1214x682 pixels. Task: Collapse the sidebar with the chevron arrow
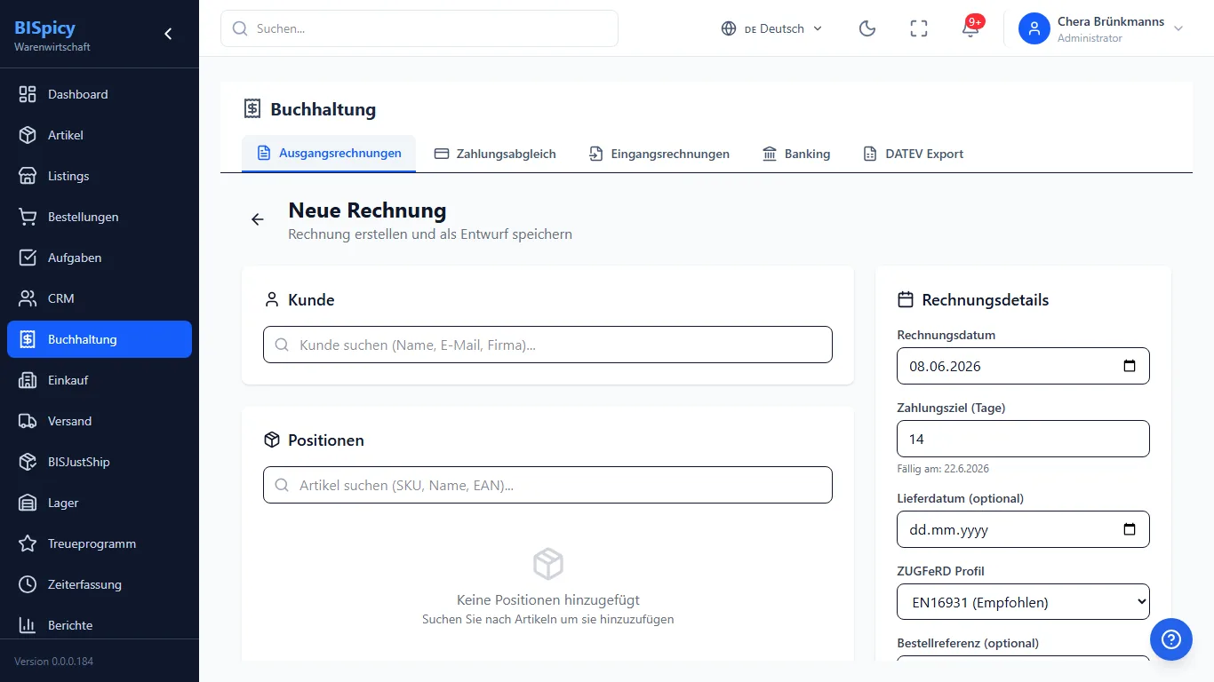pos(168,34)
